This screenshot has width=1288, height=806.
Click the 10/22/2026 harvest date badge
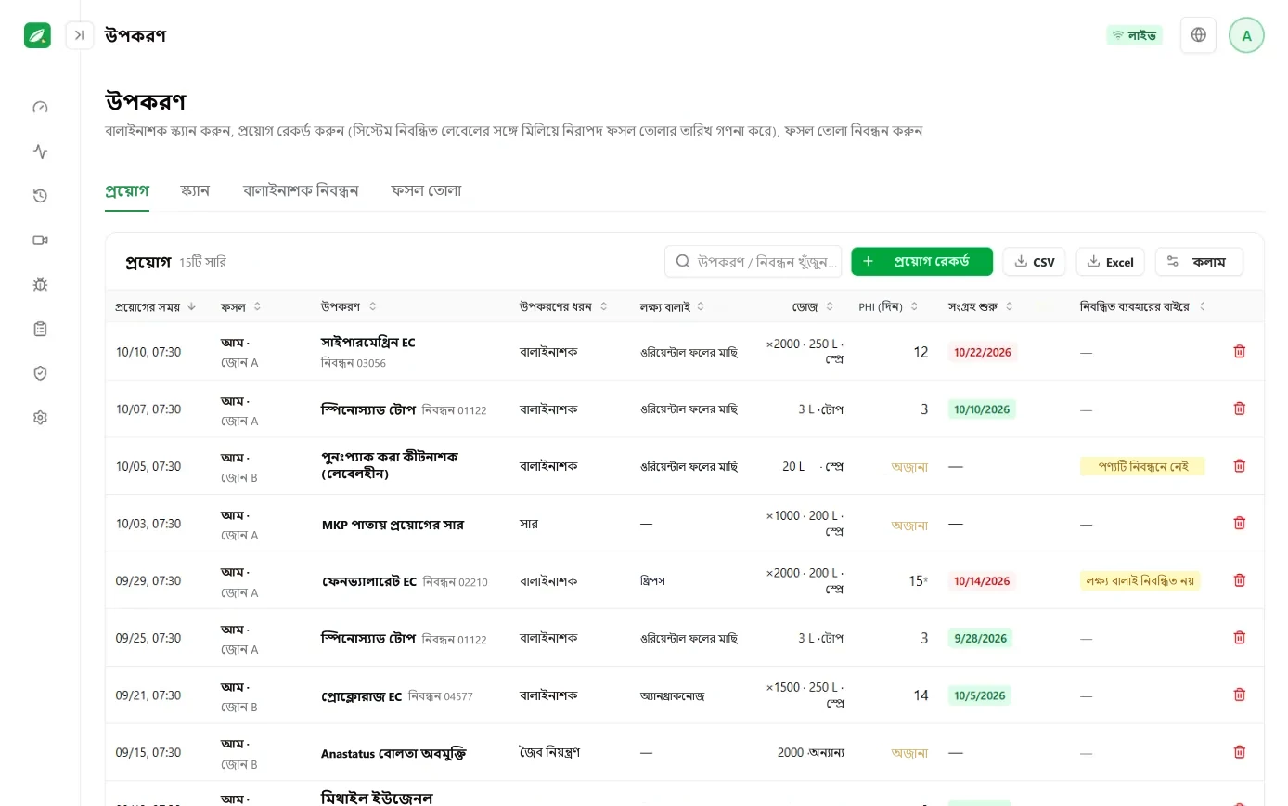[983, 352]
